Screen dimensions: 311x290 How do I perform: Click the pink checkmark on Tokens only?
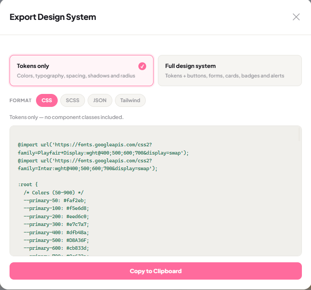point(142,66)
